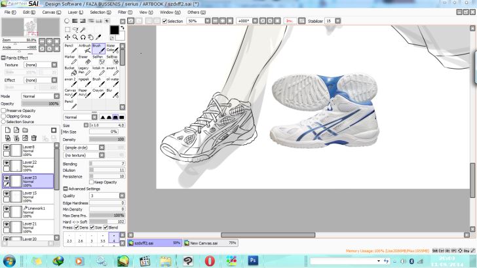Select the rectangular Selection tool

tap(67, 29)
